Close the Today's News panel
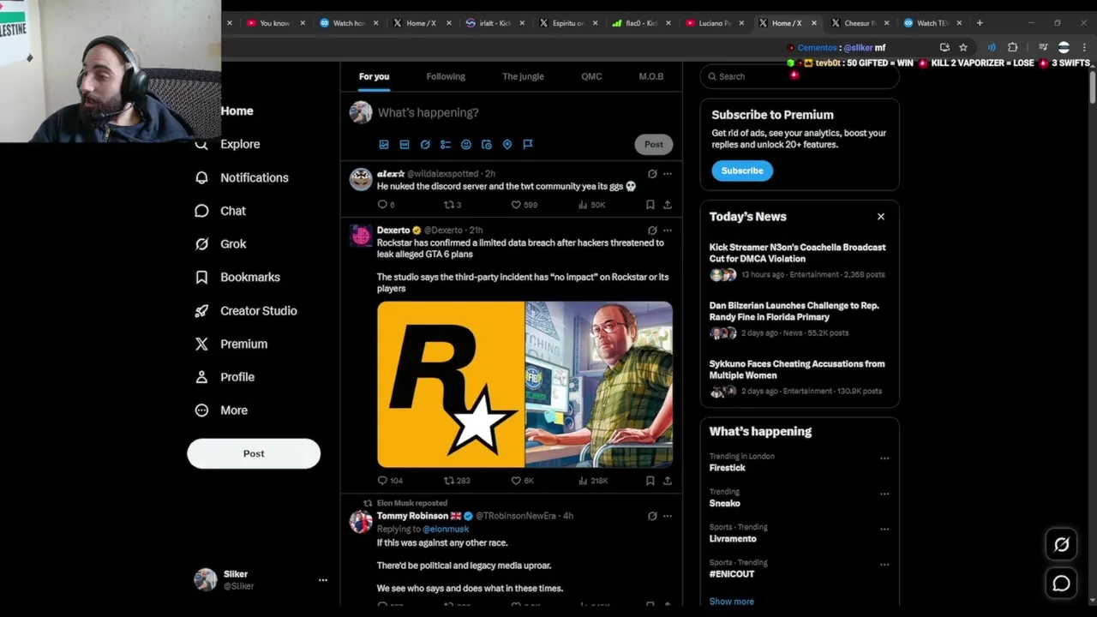 (881, 217)
